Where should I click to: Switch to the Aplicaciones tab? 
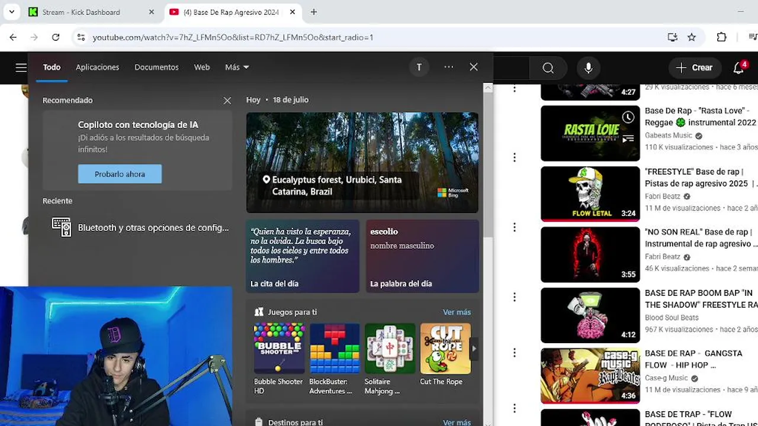pyautogui.click(x=98, y=67)
